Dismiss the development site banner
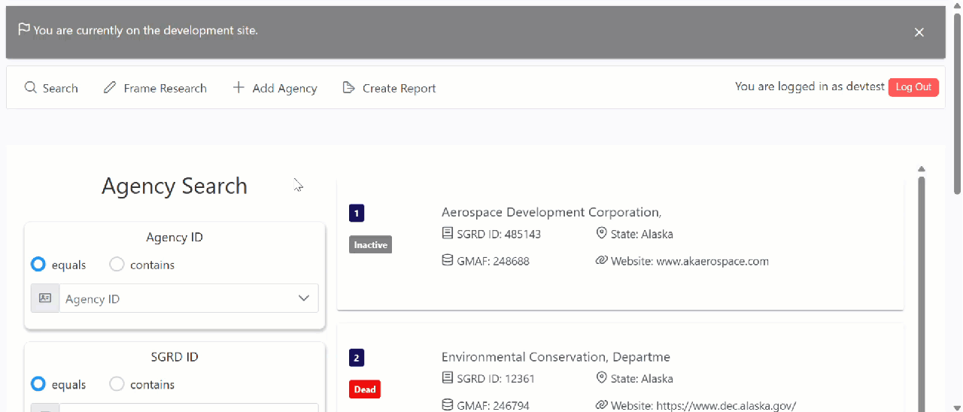This screenshot has height=412, width=963. (919, 32)
